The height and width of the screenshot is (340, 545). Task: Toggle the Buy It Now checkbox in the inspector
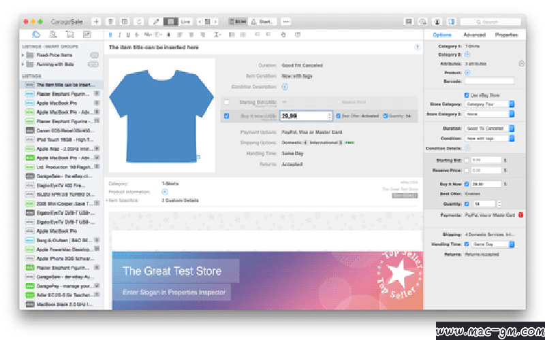tap(467, 184)
